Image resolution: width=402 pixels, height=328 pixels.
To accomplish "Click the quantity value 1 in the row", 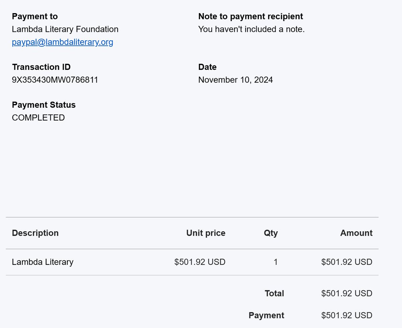I will tap(276, 262).
